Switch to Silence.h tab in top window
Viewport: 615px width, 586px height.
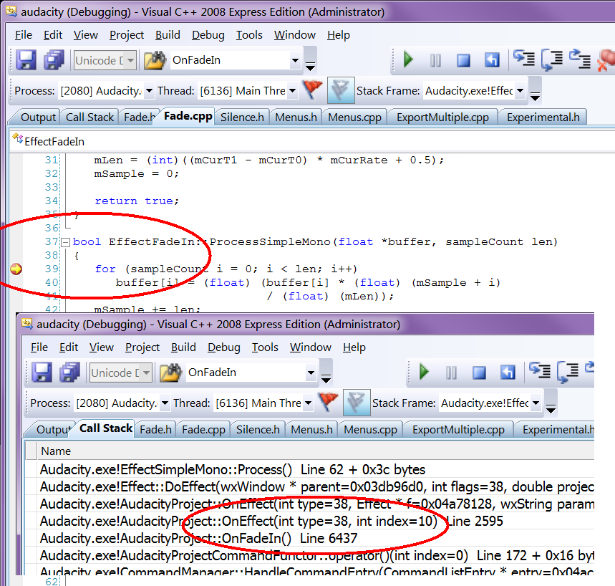tap(242, 117)
